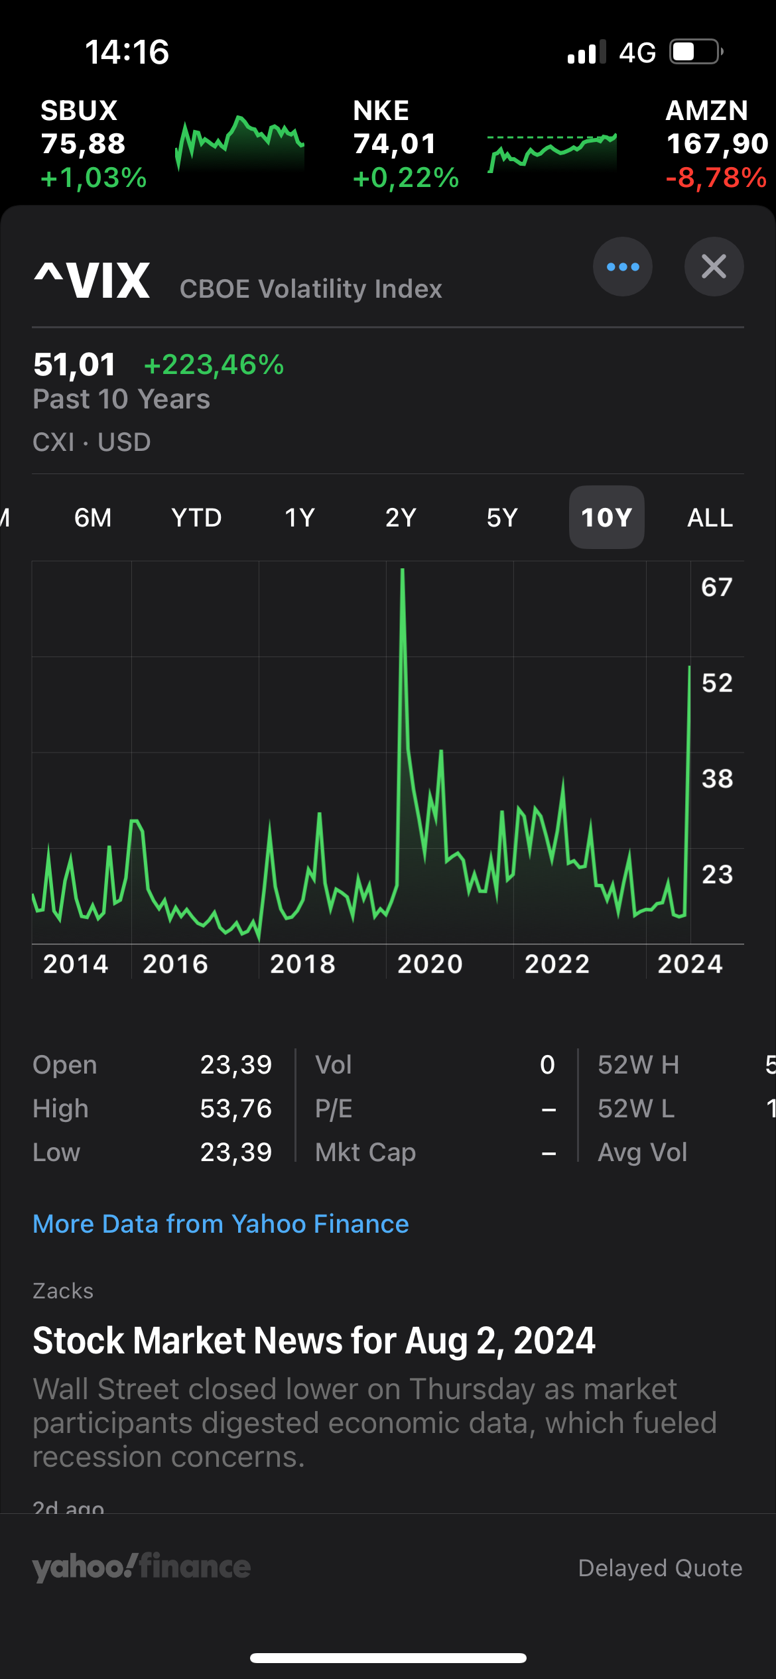Tap the home indicator bar

coord(388,1658)
